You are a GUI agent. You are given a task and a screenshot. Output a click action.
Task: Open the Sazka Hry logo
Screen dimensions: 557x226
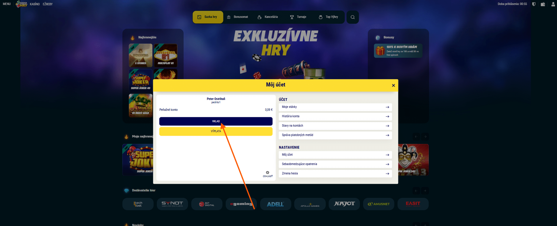pyautogui.click(x=21, y=4)
